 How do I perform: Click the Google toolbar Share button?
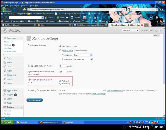coord(61,18)
